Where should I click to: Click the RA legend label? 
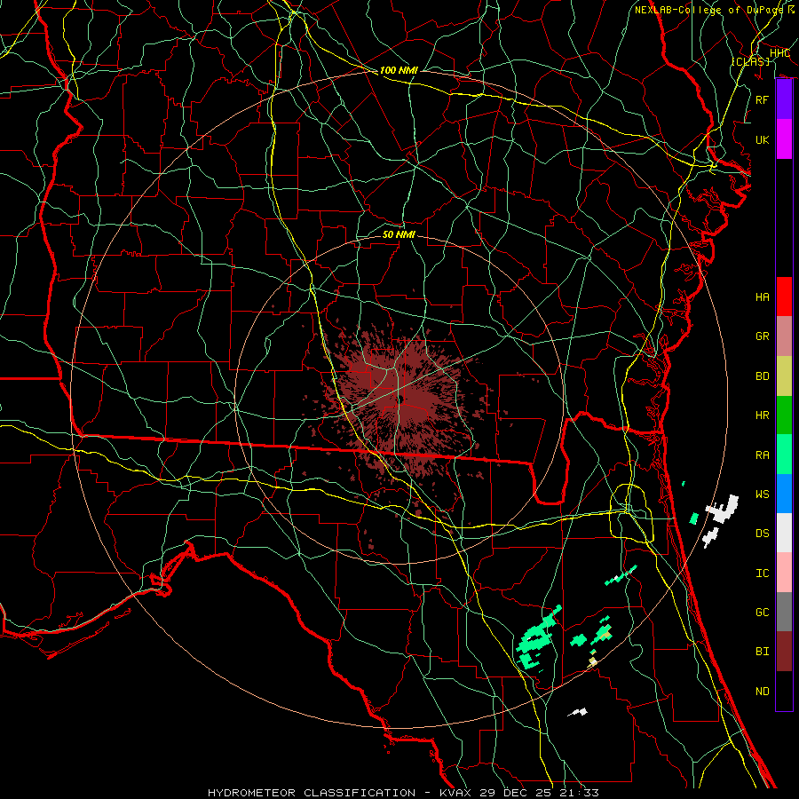coord(763,455)
